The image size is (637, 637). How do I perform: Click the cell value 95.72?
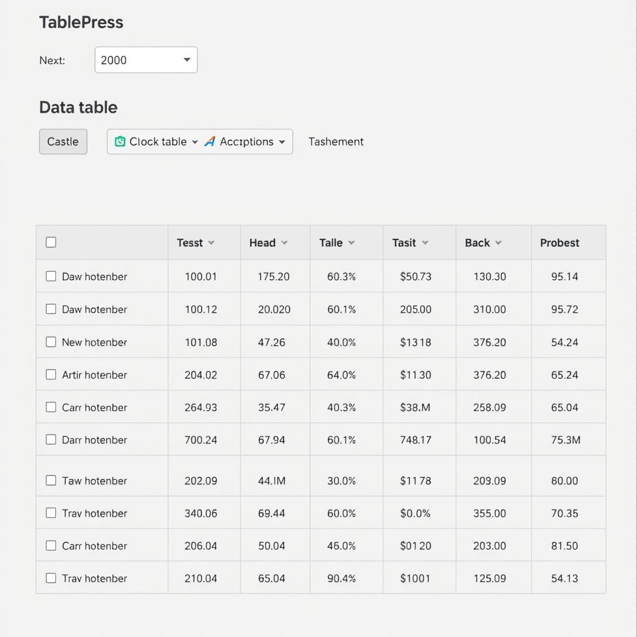click(565, 309)
